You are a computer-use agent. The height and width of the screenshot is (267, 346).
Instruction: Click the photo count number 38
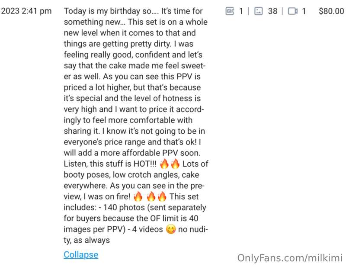tap(272, 11)
